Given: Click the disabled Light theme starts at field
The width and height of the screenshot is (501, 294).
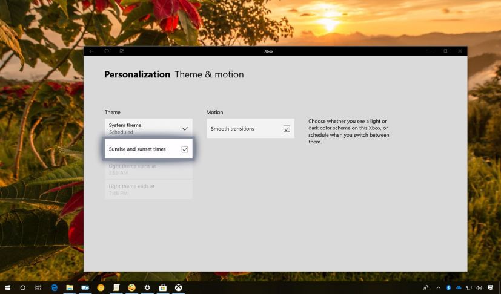Looking at the screenshot, I should 148,169.
